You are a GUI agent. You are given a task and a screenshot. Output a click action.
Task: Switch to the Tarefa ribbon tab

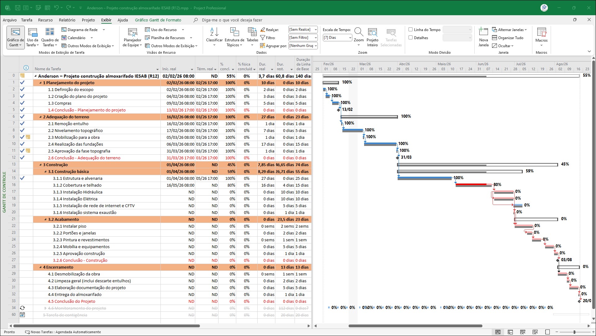pos(27,20)
